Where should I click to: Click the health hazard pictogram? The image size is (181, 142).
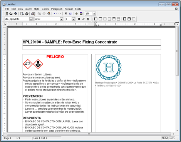38,64
